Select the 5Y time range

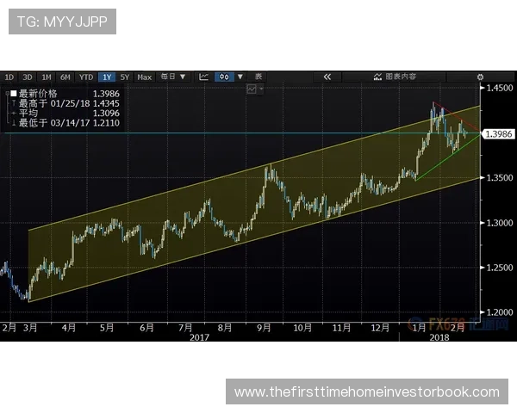pyautogui.click(x=125, y=77)
